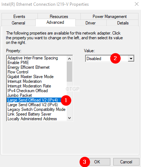Open the Value dropdown arrow

(131, 59)
